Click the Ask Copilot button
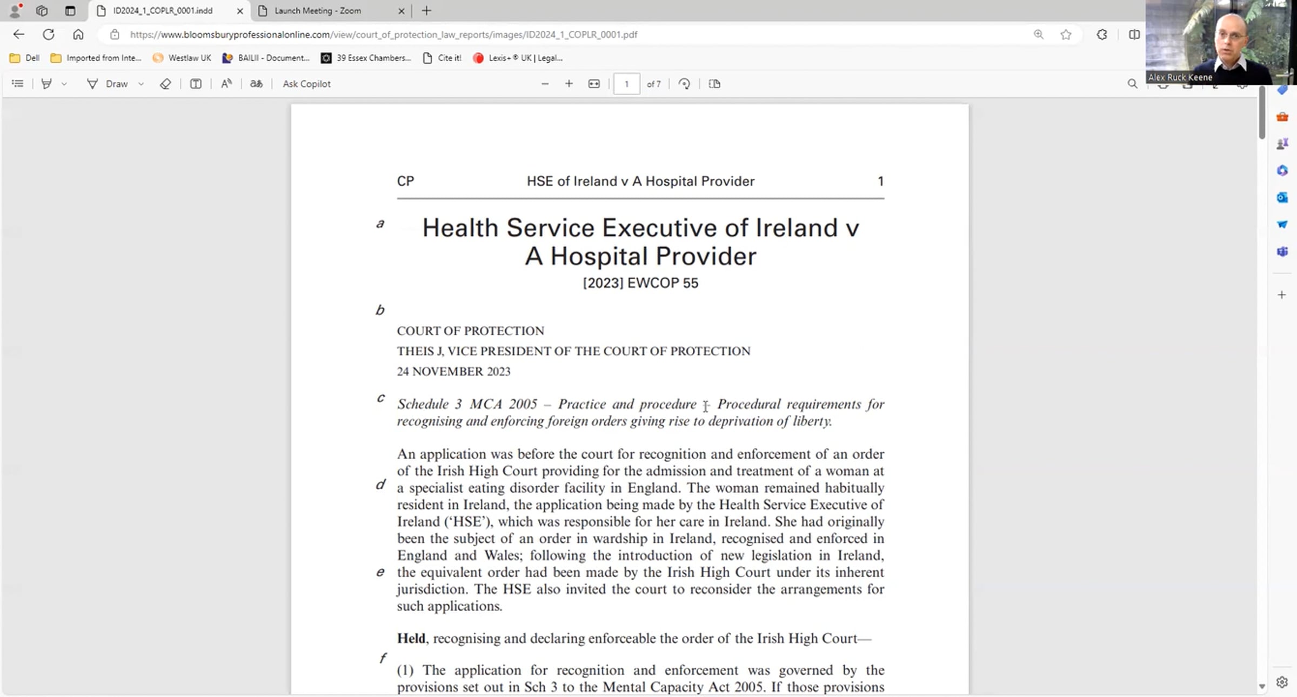Image resolution: width=1297 pixels, height=697 pixels. click(306, 84)
